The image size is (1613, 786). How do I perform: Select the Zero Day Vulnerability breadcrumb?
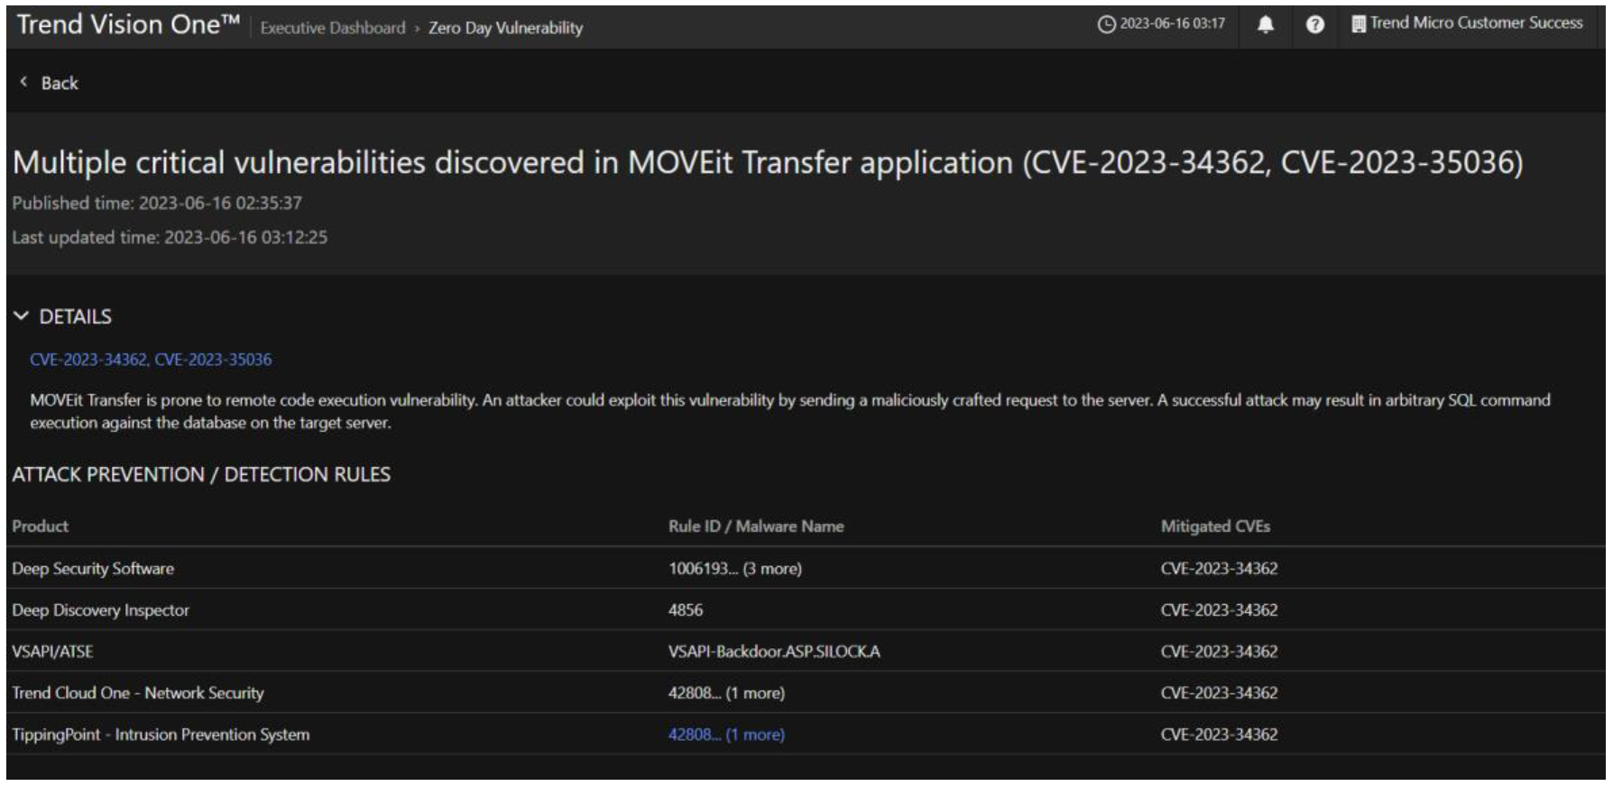[x=505, y=28]
